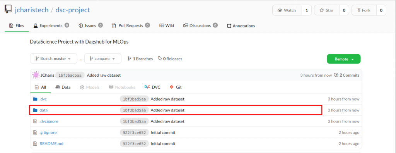
Task: Open the JCharis author link
Action: [x=48, y=75]
